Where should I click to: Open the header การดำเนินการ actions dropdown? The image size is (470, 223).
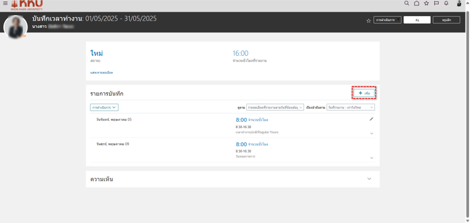[387, 20]
